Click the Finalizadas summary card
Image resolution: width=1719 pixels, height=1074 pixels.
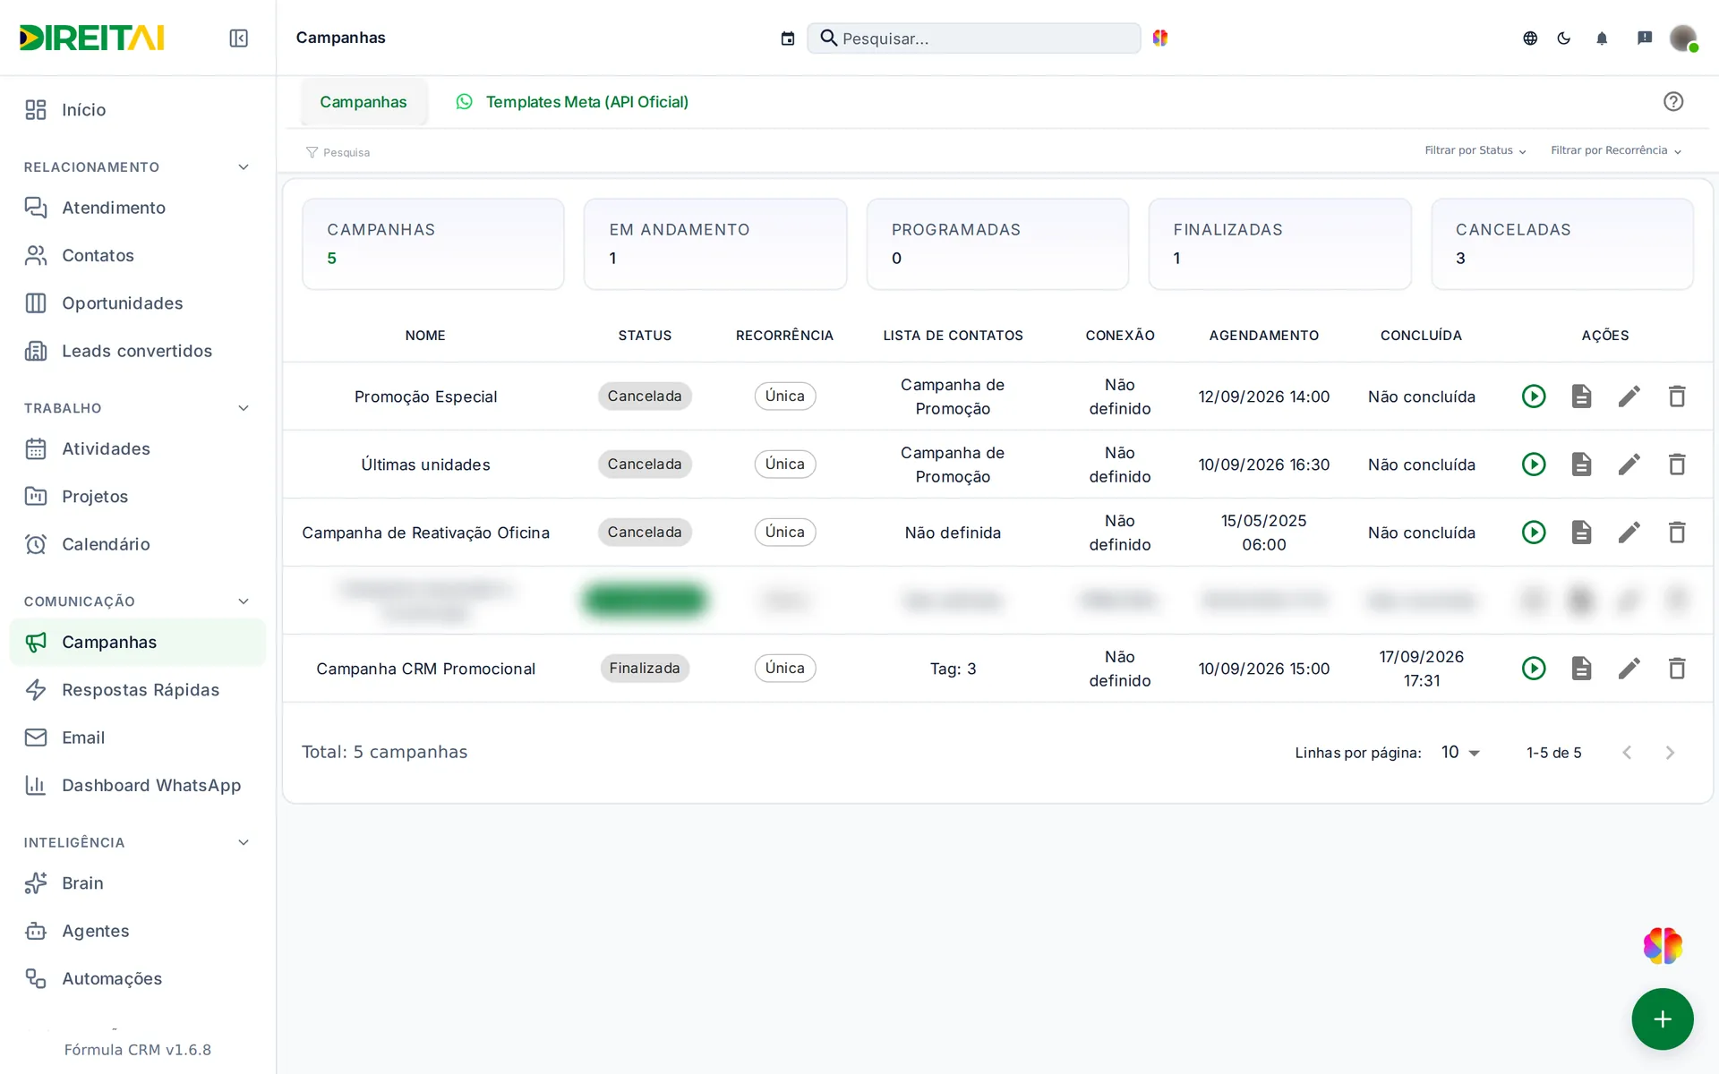click(1279, 243)
